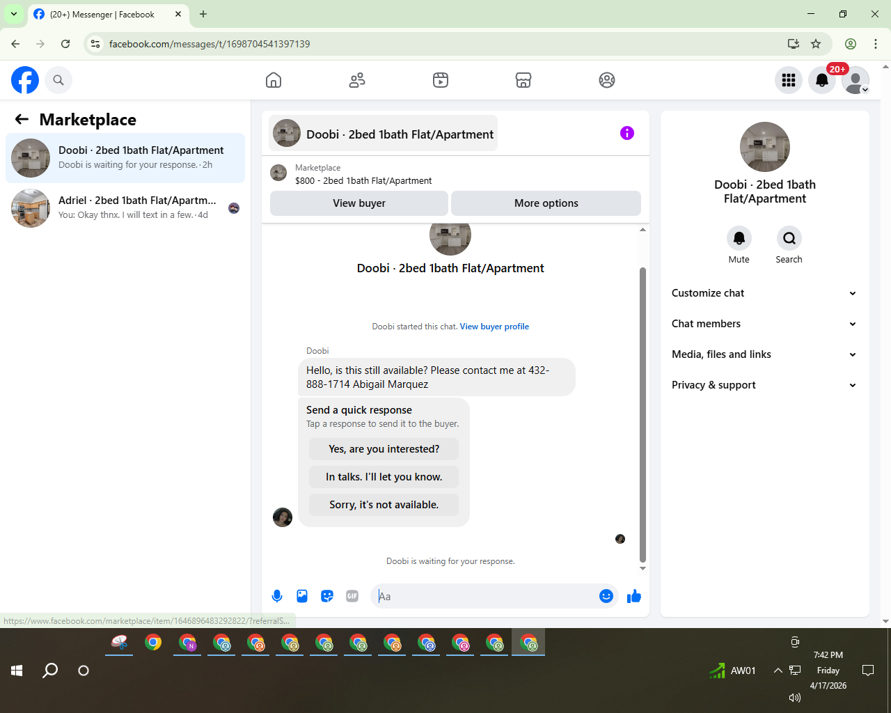Click the scroll-up arrow of the chat pane
The height and width of the screenshot is (713, 891).
(642, 229)
